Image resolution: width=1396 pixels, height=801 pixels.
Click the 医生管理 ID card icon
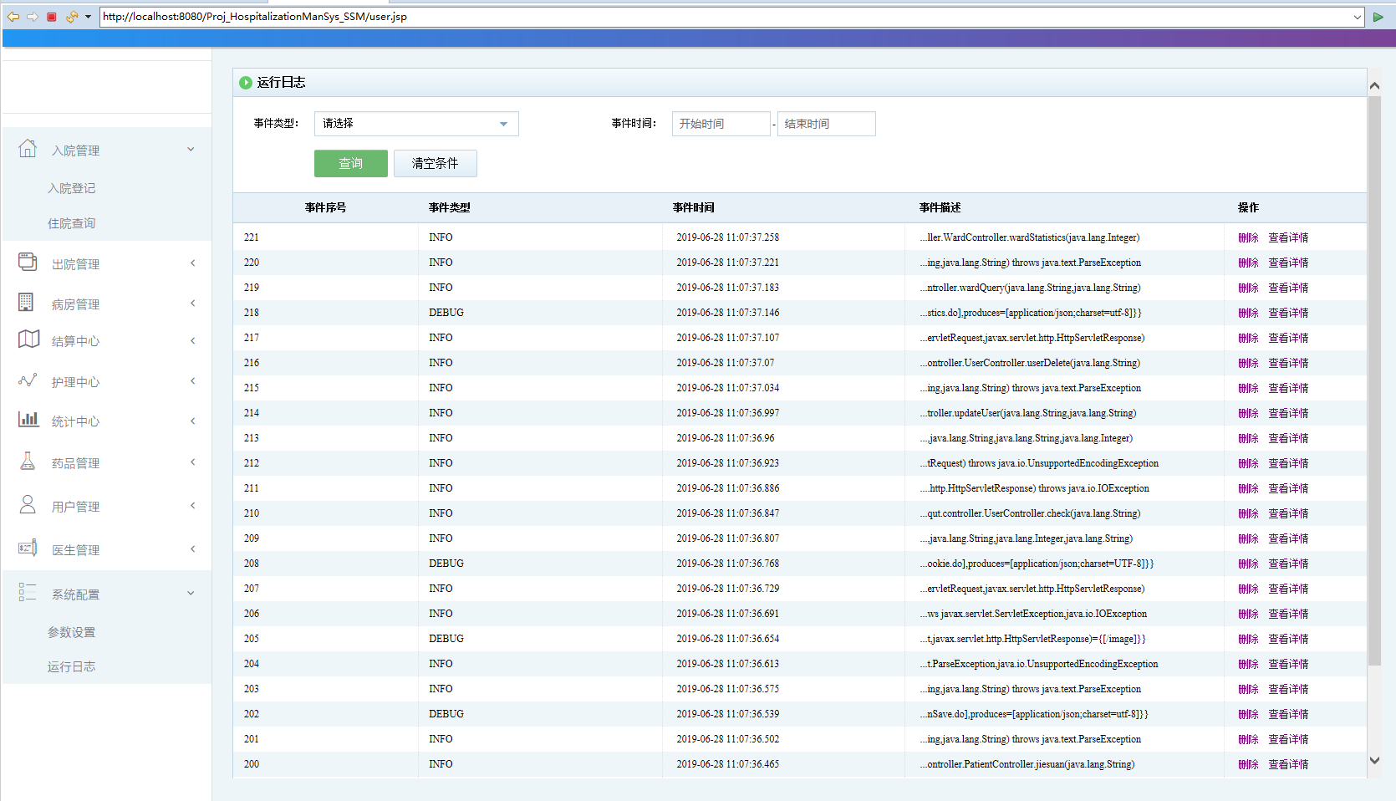pos(28,548)
